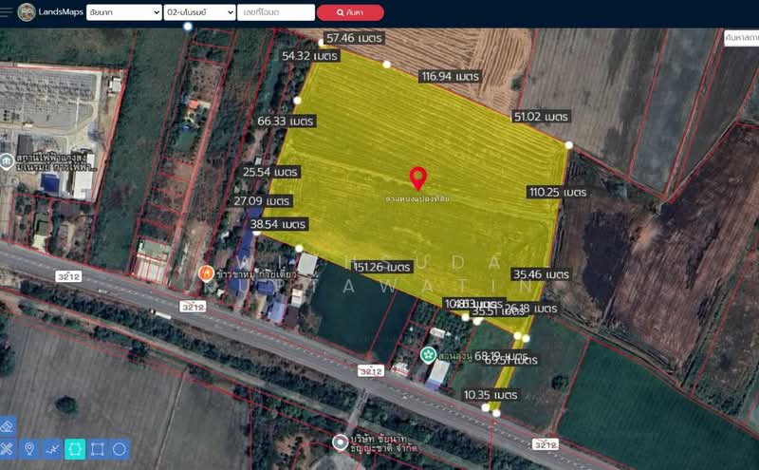Select the eraser clear tool

(8, 426)
